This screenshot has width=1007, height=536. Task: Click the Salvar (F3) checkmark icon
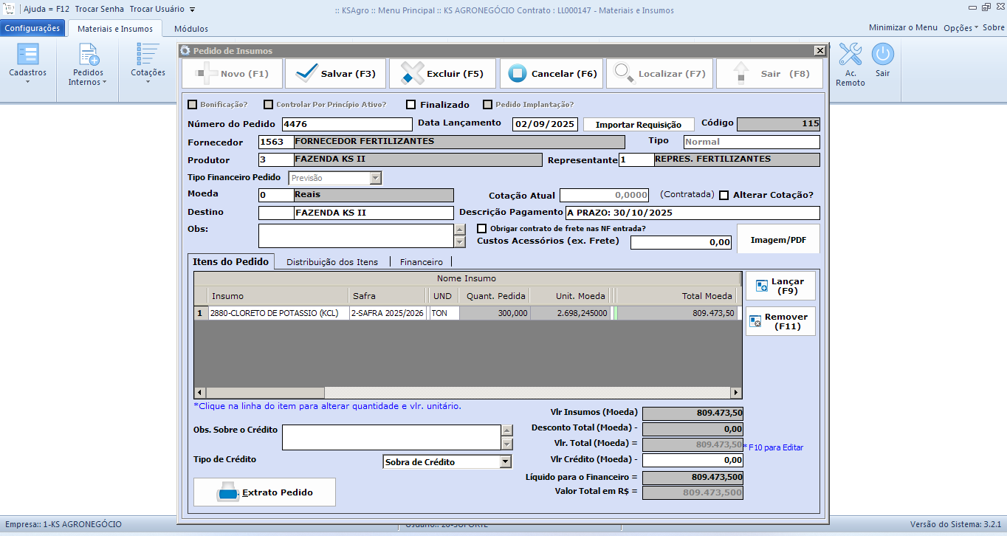click(x=306, y=74)
